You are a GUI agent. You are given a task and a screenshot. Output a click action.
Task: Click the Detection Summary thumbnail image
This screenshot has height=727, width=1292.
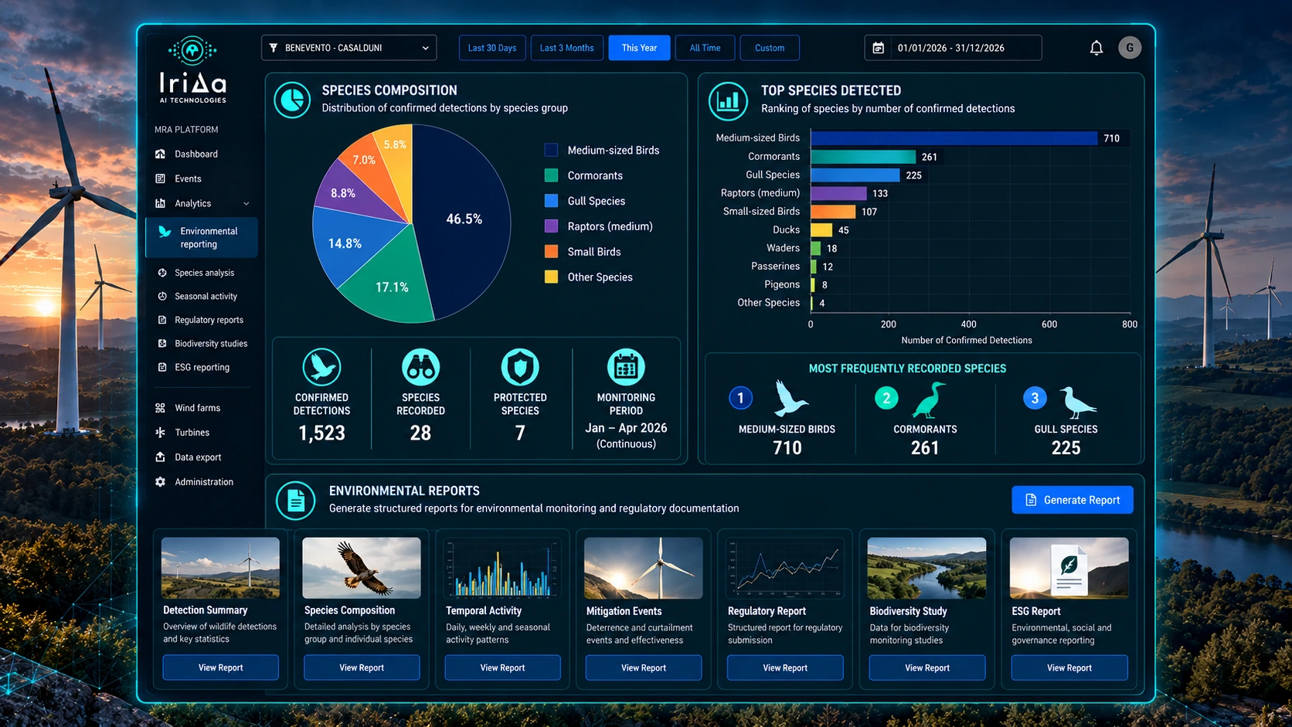point(220,568)
